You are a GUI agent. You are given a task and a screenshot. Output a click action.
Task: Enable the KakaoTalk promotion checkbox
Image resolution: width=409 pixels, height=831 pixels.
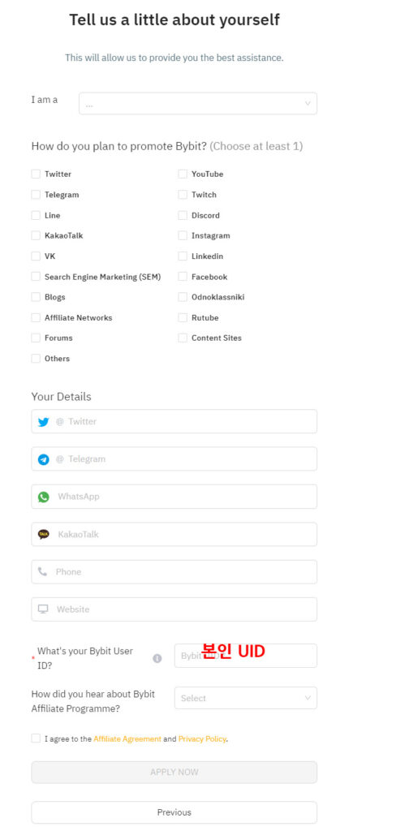pyautogui.click(x=36, y=235)
